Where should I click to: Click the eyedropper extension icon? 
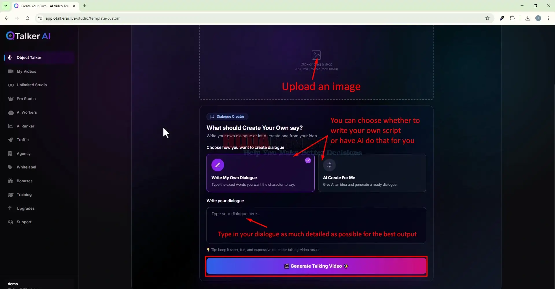pos(502,18)
